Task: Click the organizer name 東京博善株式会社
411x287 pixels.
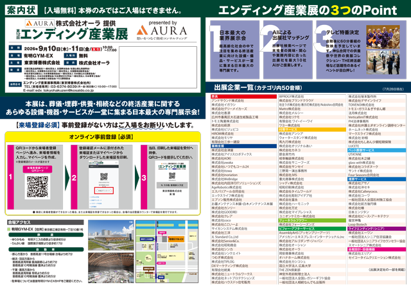Action: click(42, 63)
